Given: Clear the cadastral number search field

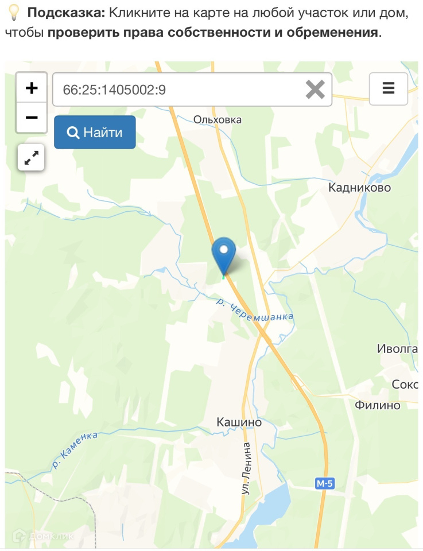Looking at the screenshot, I should point(315,90).
